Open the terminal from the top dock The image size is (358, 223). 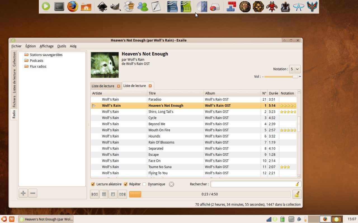click(x=59, y=6)
